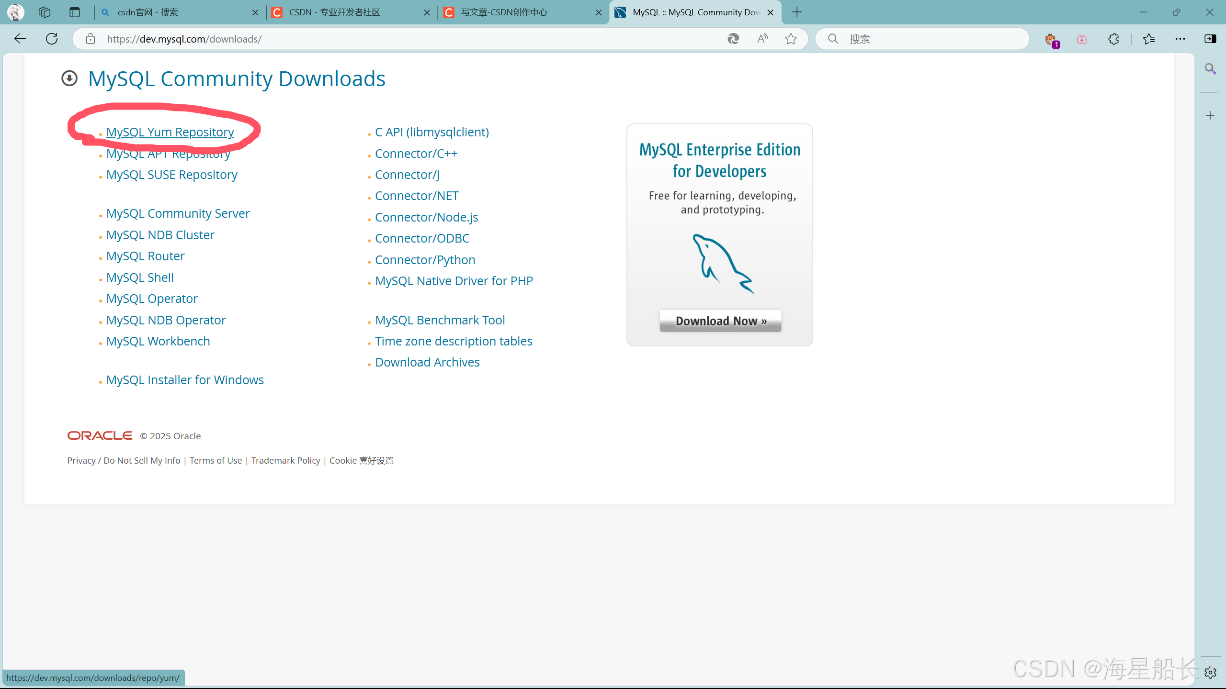Open the MySQL Workbench link

click(x=158, y=341)
